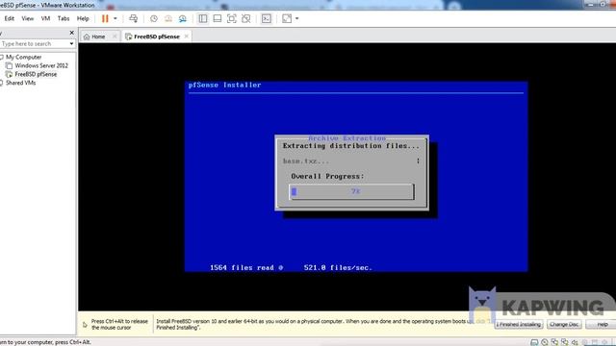Open the power options dropdown beside the pause button
Screen dimensions: 616x346
click(115, 18)
